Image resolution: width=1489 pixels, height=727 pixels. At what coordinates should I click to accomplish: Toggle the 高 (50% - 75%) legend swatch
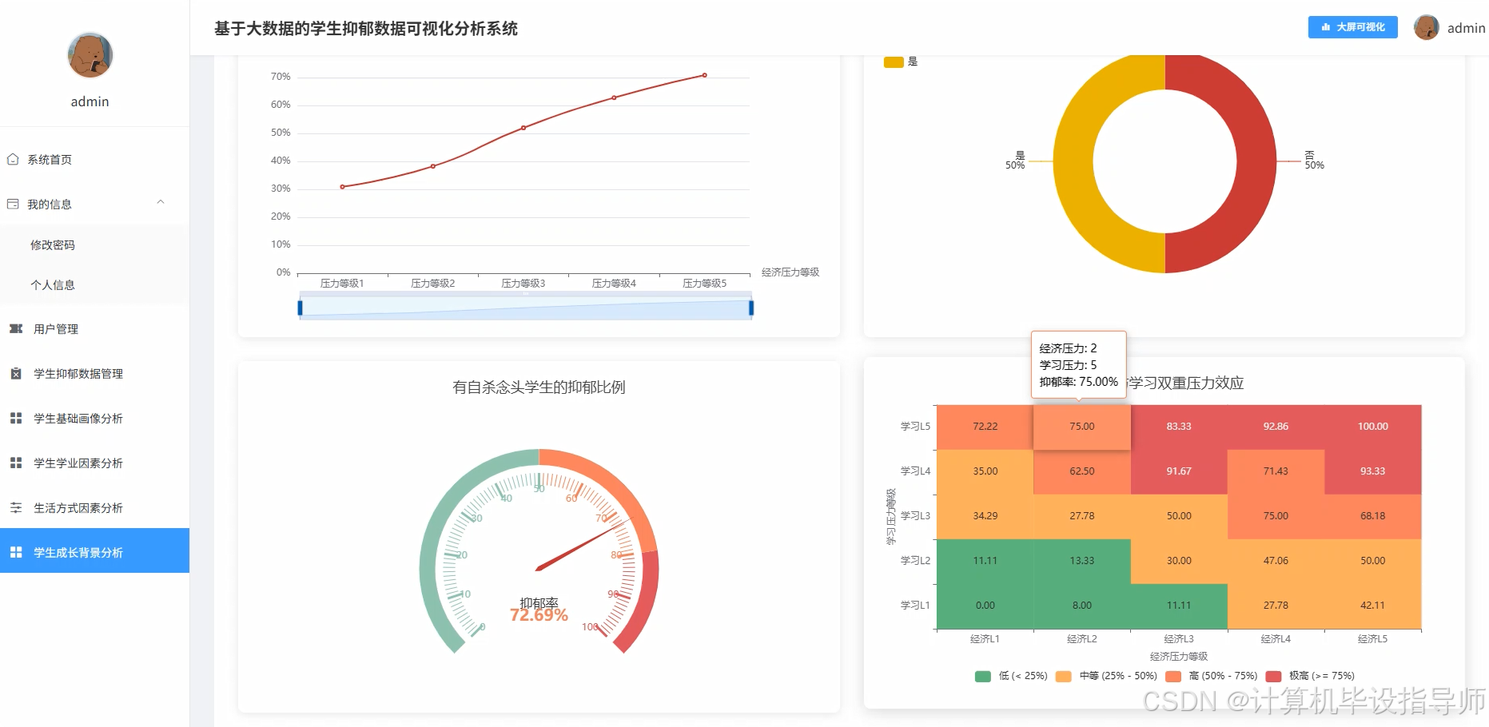pyautogui.click(x=1173, y=676)
